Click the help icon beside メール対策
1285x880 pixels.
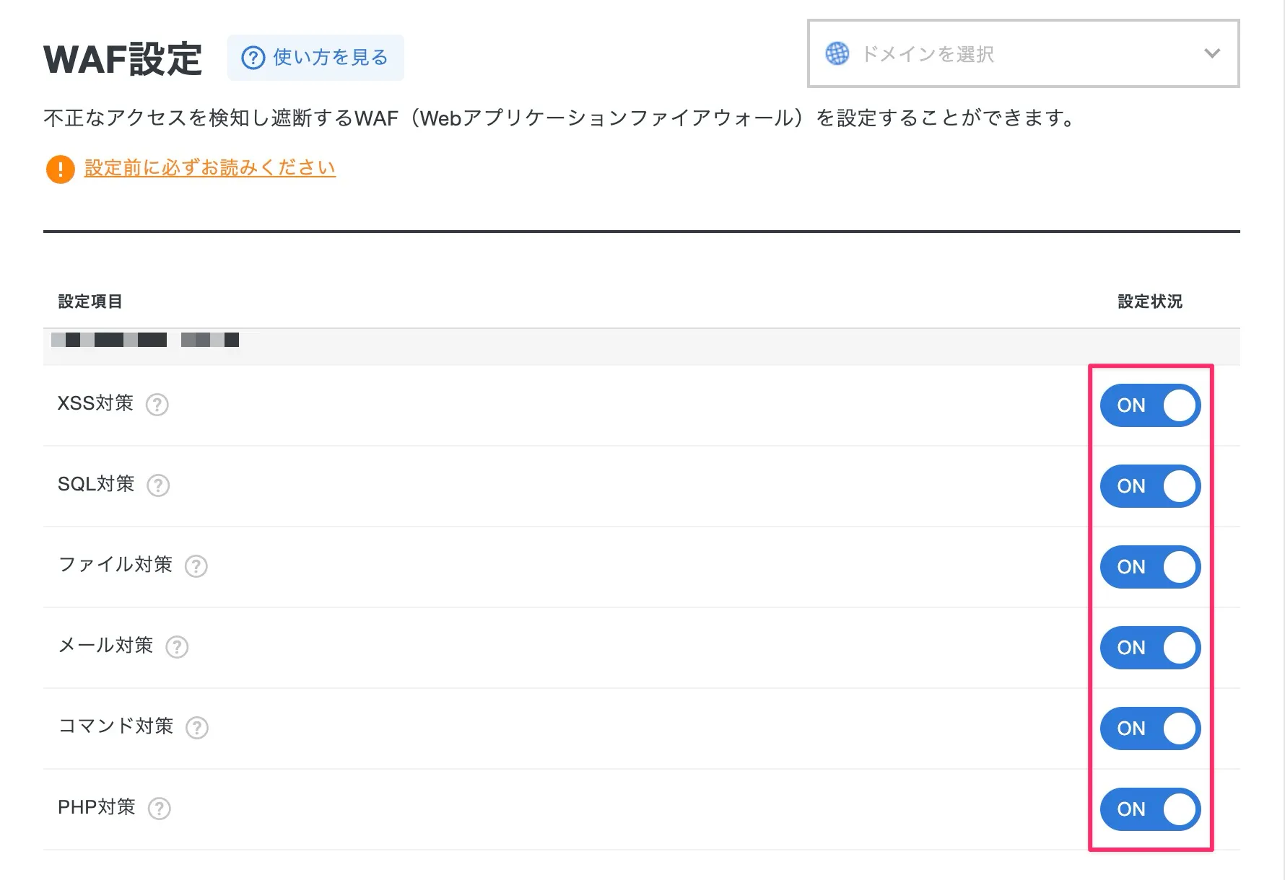click(177, 647)
